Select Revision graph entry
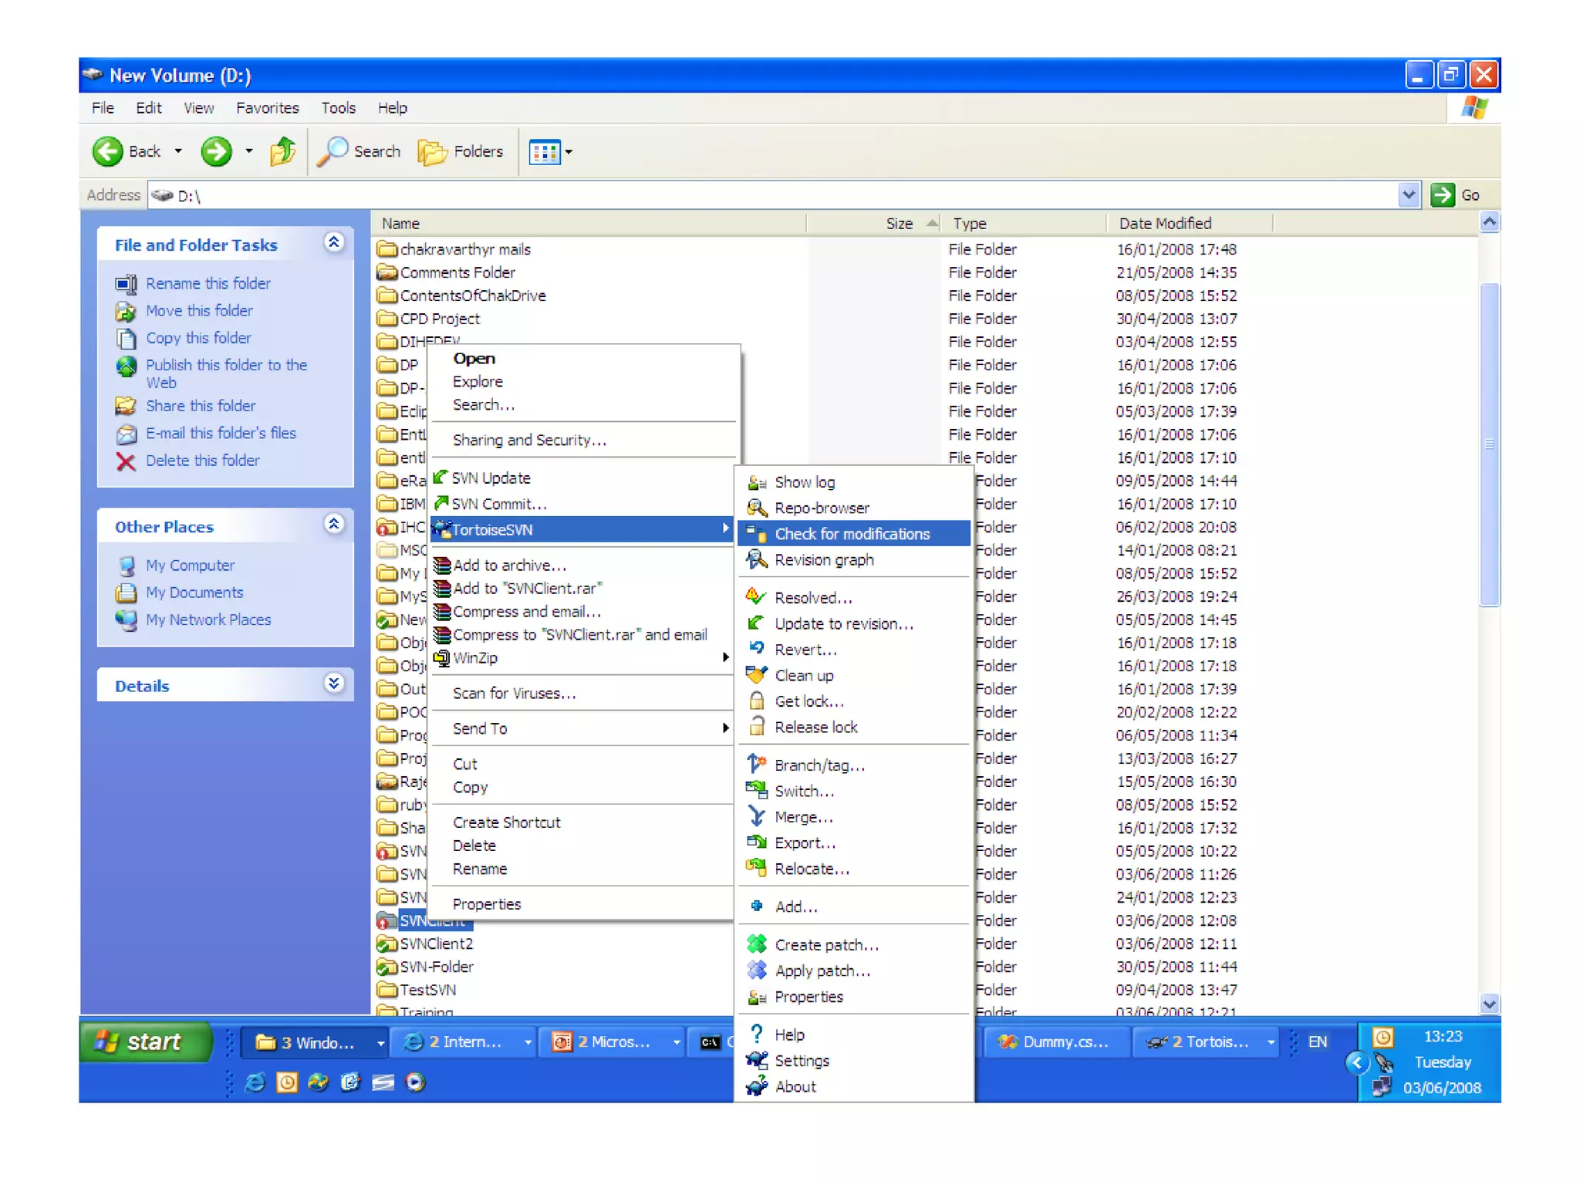Viewport: 1580px width, 1185px height. pyautogui.click(x=823, y=560)
